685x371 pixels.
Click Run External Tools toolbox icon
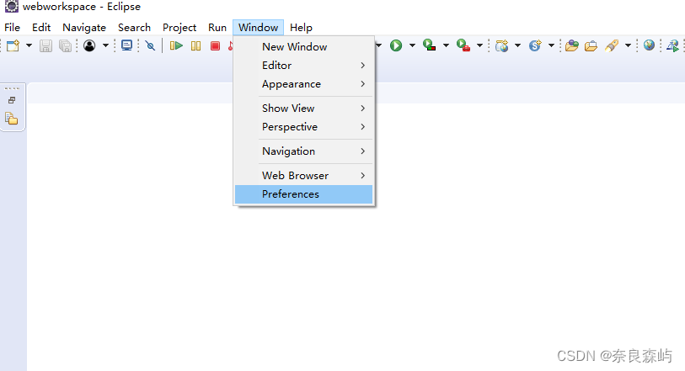click(x=463, y=45)
